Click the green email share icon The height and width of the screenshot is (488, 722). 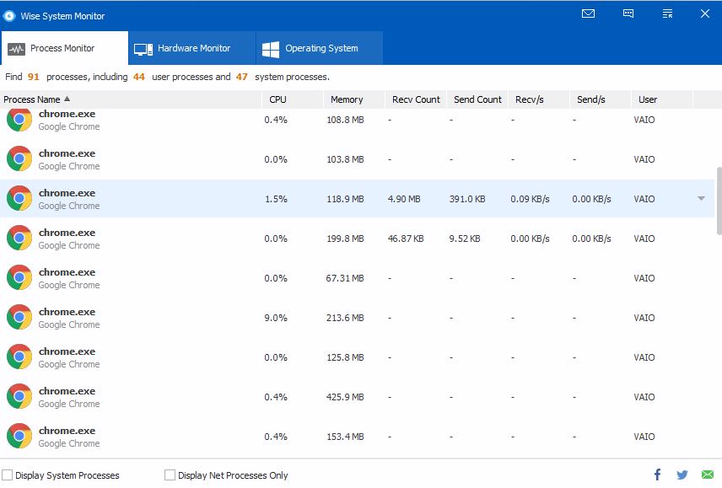click(708, 475)
